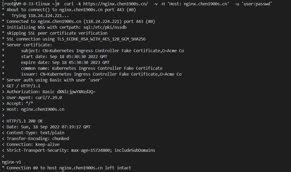Click the 'HTTP/1.1 200 OK' status line
Screen dimensions: 291x172
(24, 121)
